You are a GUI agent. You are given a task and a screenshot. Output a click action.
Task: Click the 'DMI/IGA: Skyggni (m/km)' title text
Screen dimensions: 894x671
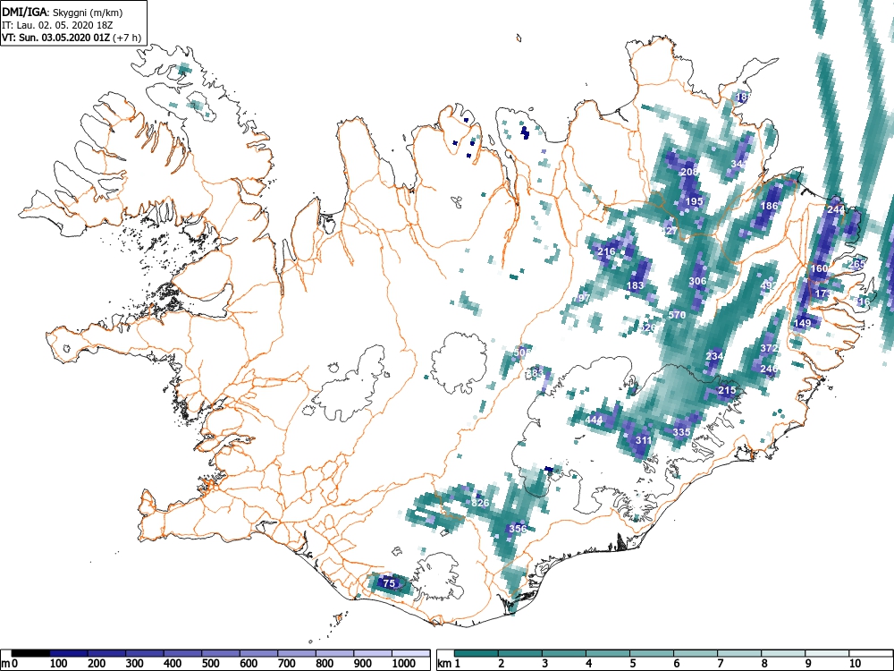tap(63, 13)
